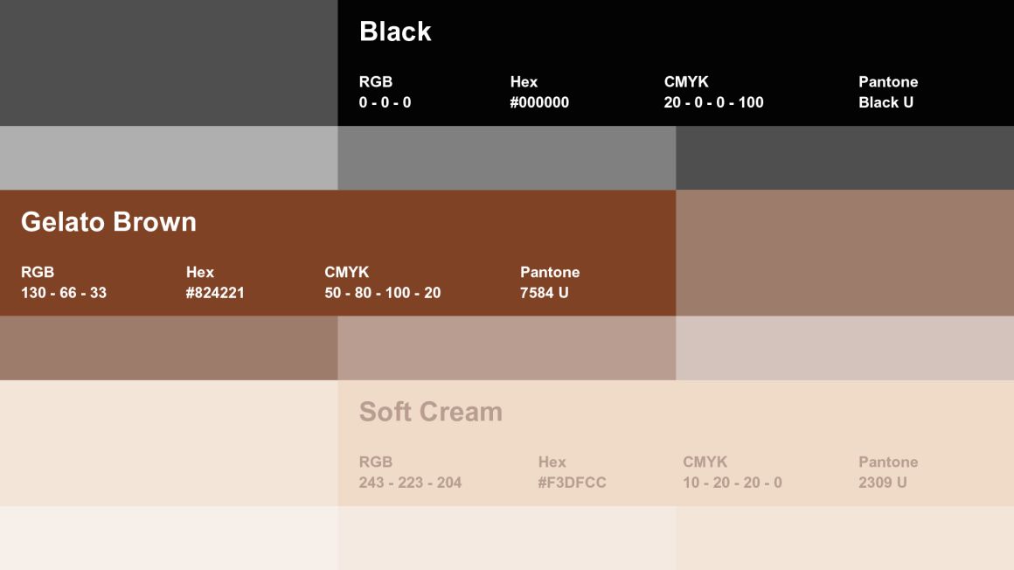Click the Soft Cream title
This screenshot has height=570, width=1014.
431,412
